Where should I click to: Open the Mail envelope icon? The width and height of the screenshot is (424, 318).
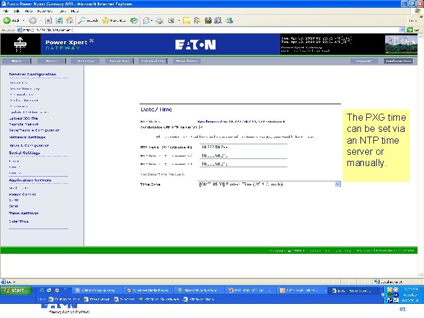146,20
